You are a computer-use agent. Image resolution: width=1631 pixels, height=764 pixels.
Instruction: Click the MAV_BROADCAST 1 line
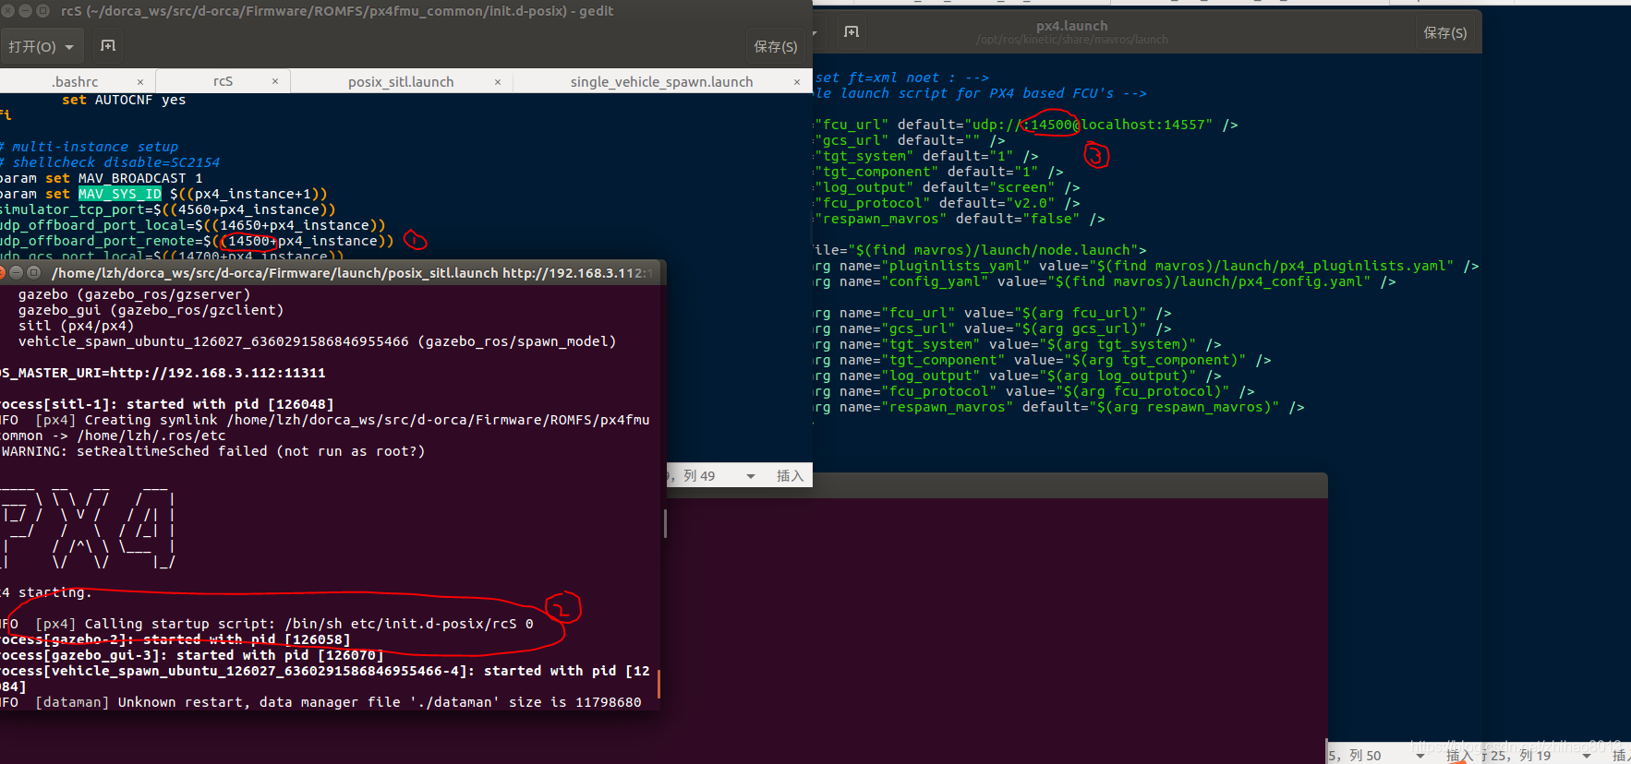102,178
